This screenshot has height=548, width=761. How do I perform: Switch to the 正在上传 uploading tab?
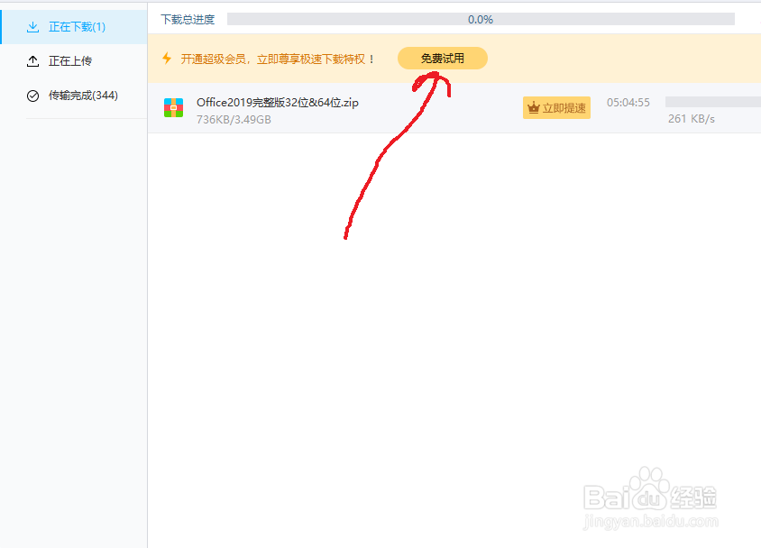pos(74,61)
